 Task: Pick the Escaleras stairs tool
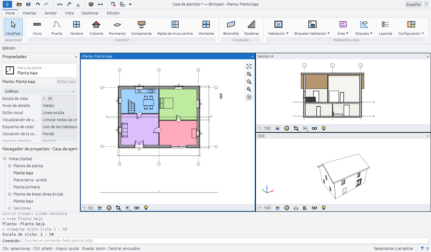pyautogui.click(x=252, y=28)
